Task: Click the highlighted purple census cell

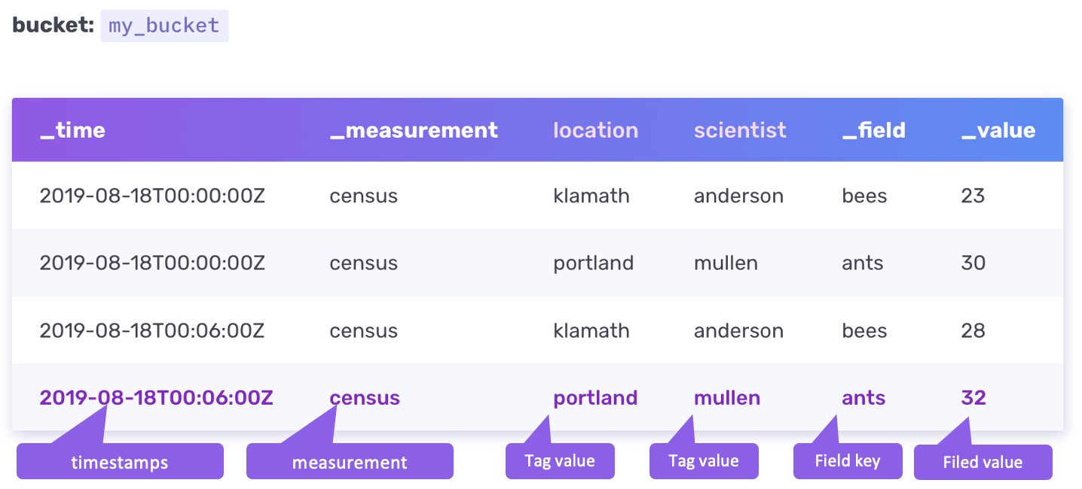Action: point(365,397)
